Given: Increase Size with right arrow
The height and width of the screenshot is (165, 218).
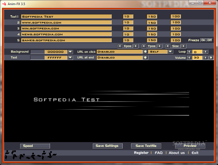Looking at the screenshot, I should click(183, 46).
